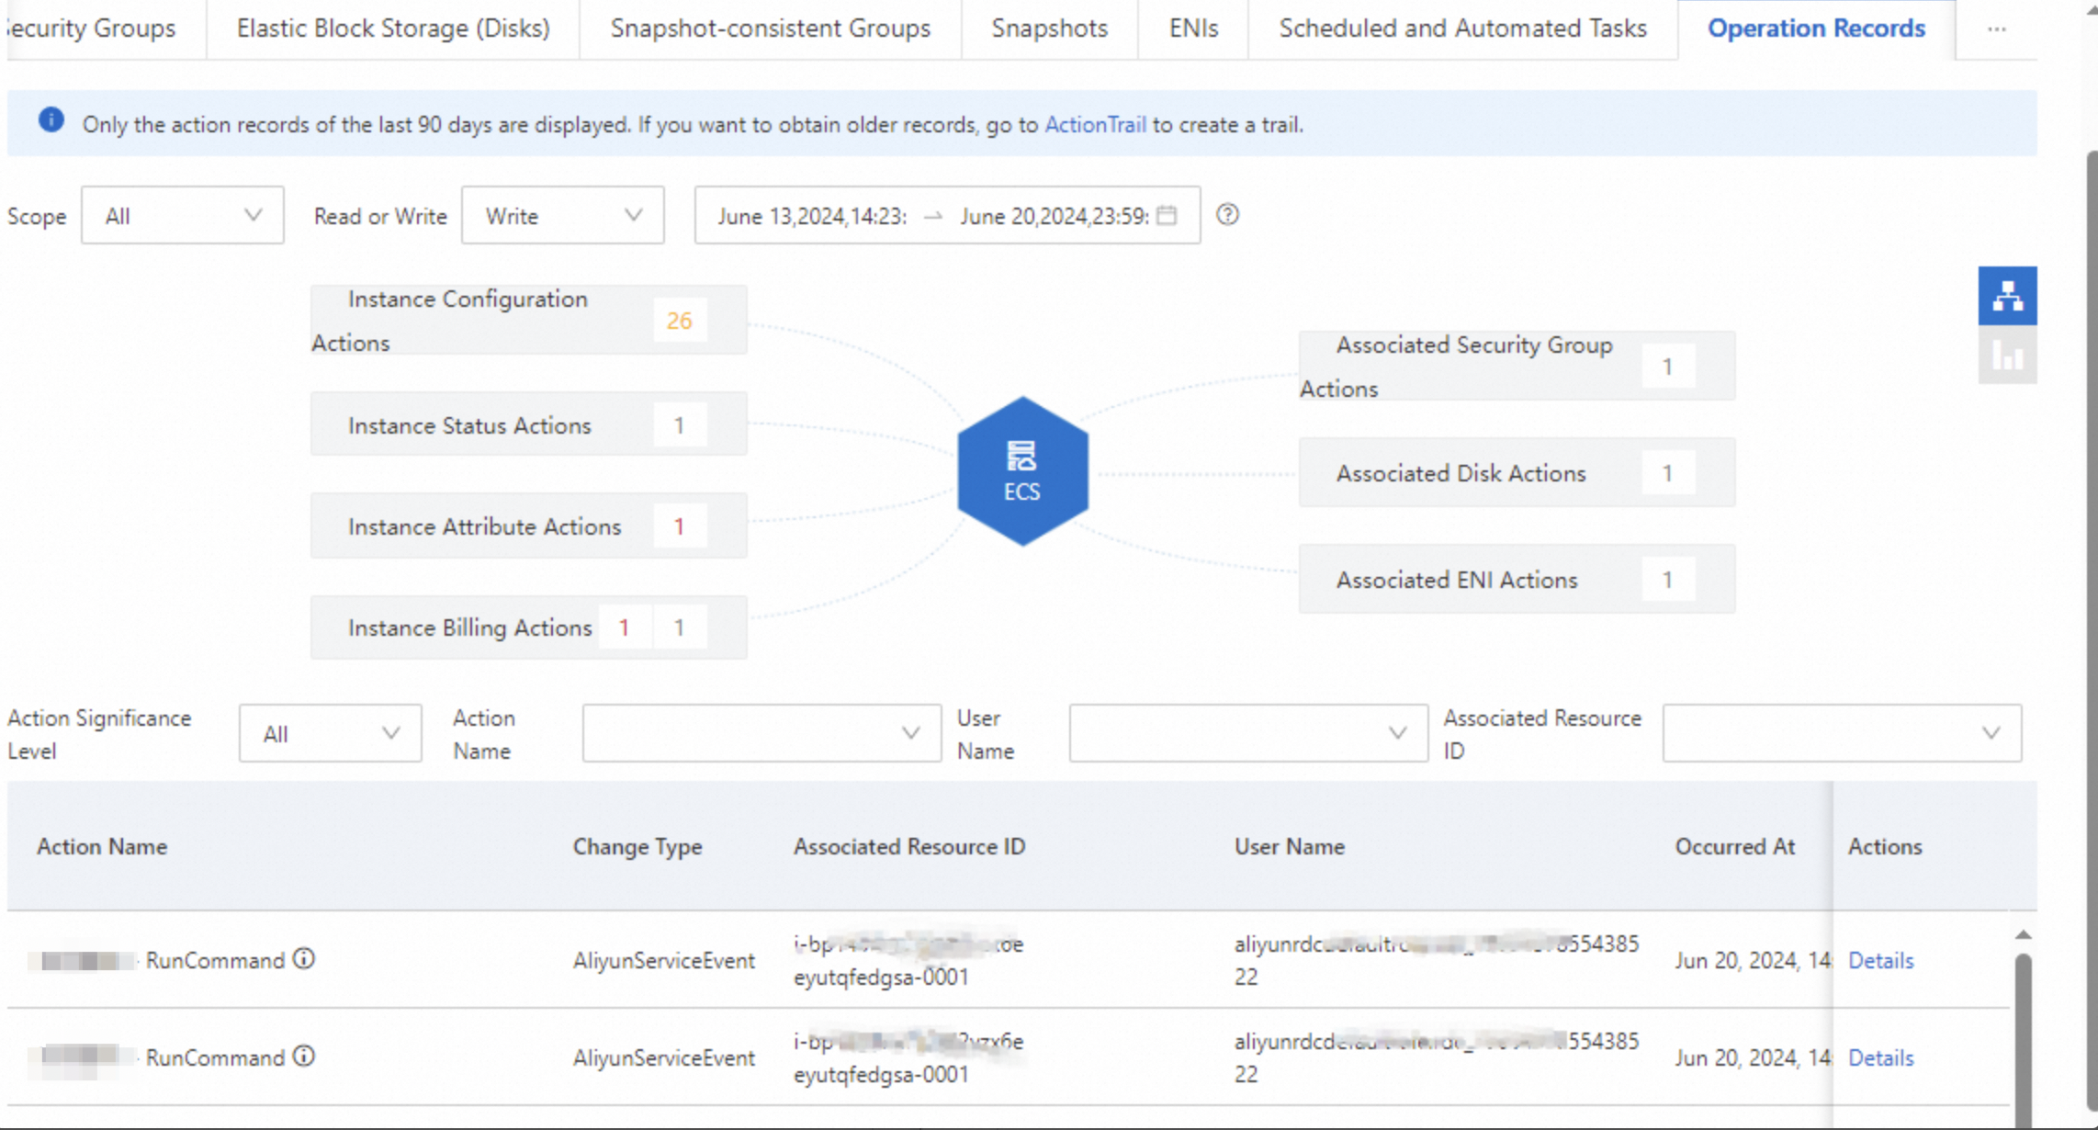Select Instance Billing Actions node

click(528, 627)
